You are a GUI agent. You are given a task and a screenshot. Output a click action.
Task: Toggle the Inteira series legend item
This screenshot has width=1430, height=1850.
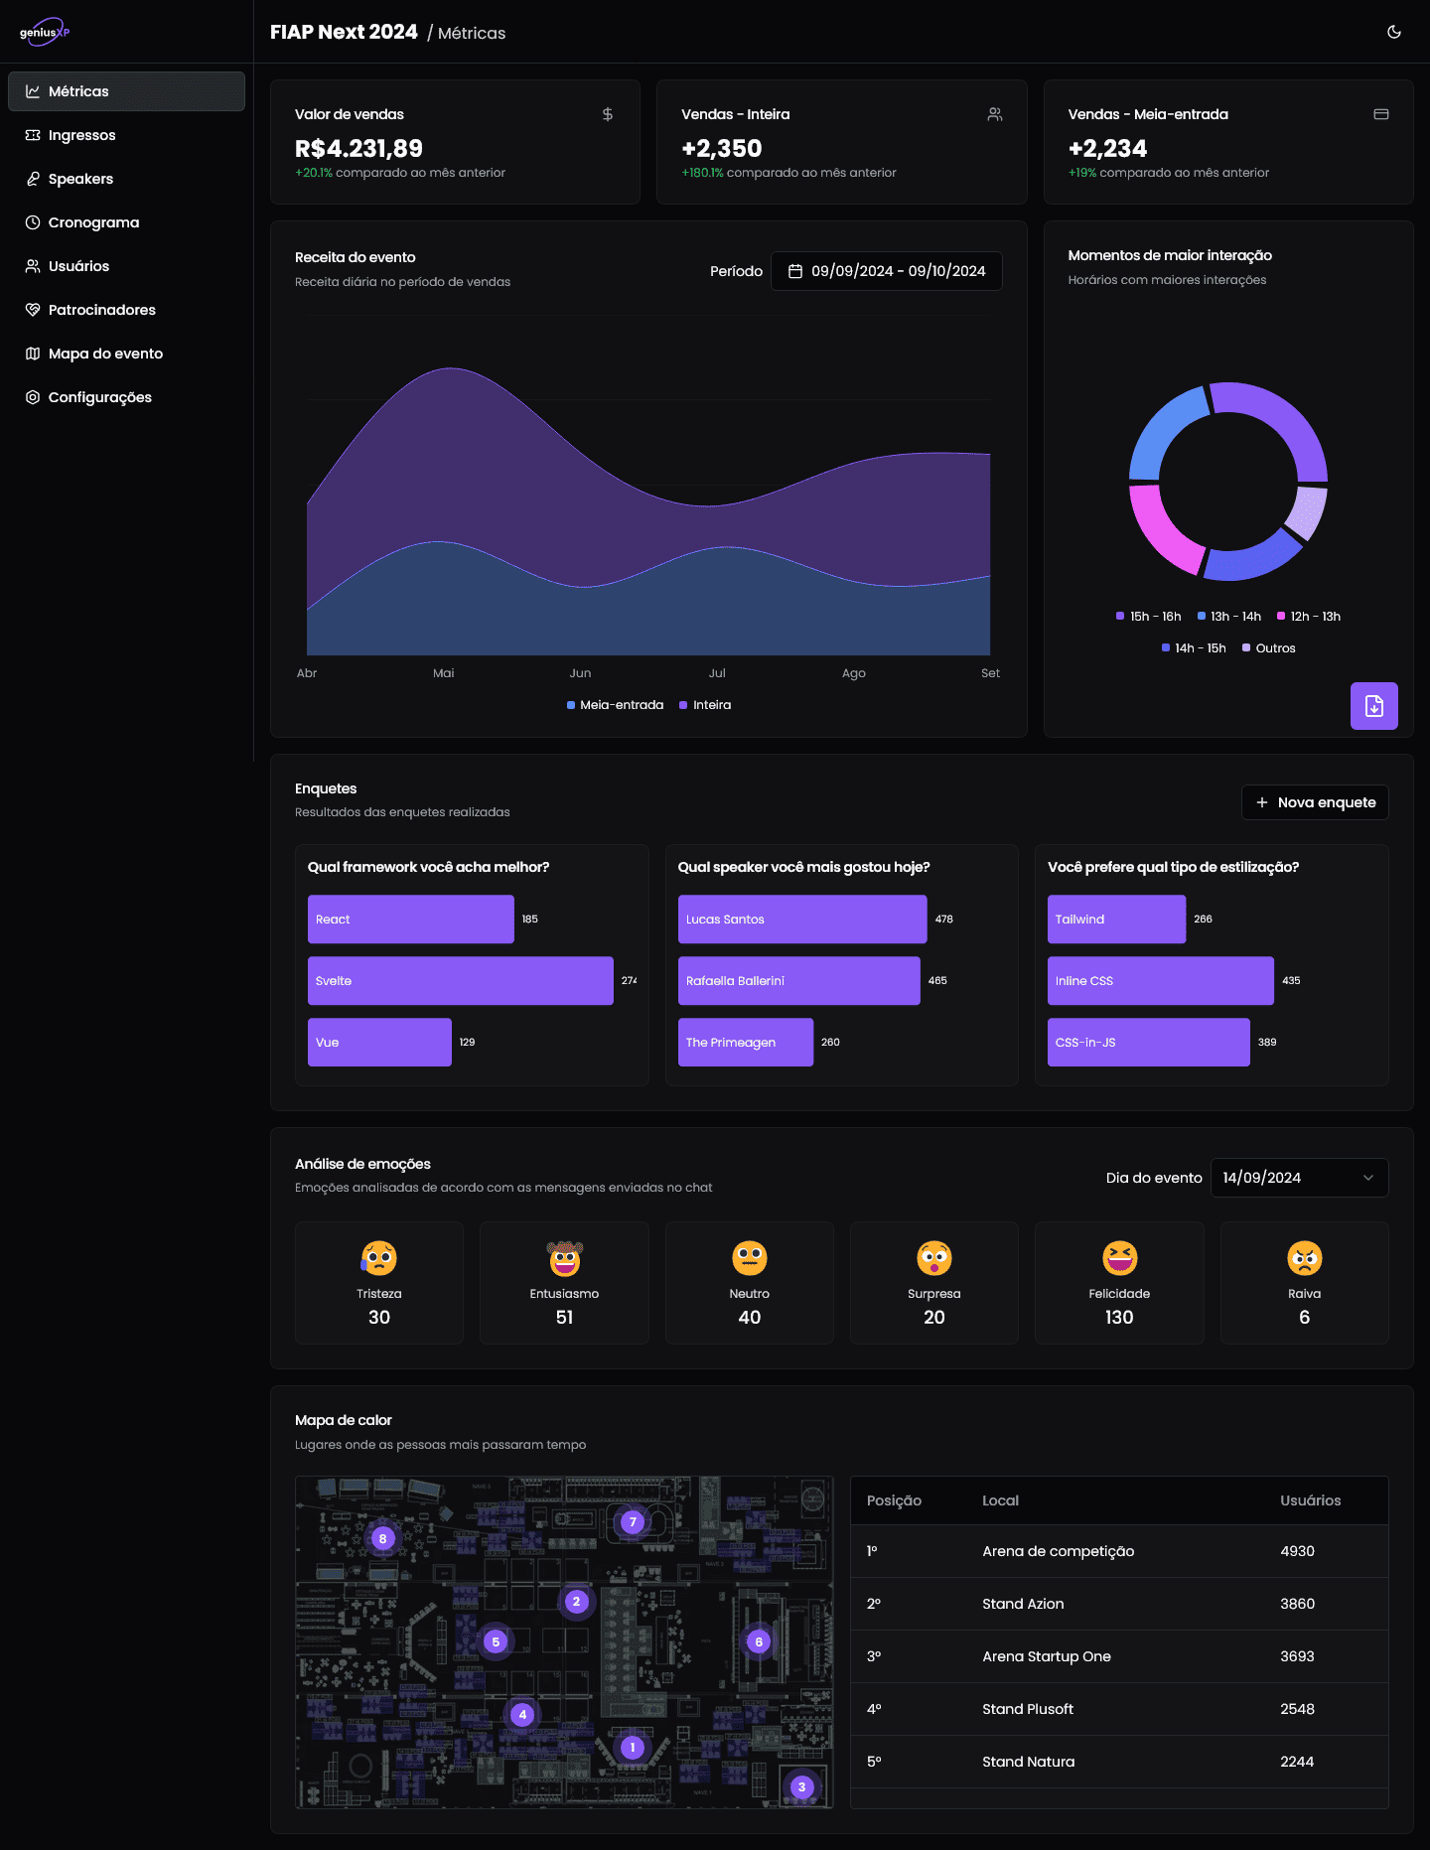[705, 705]
